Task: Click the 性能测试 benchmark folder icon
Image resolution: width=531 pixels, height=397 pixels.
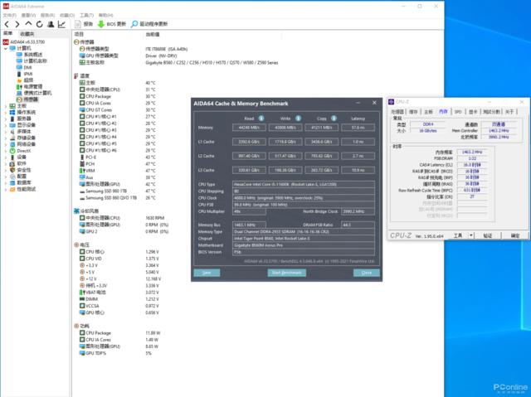Action: 12,189
